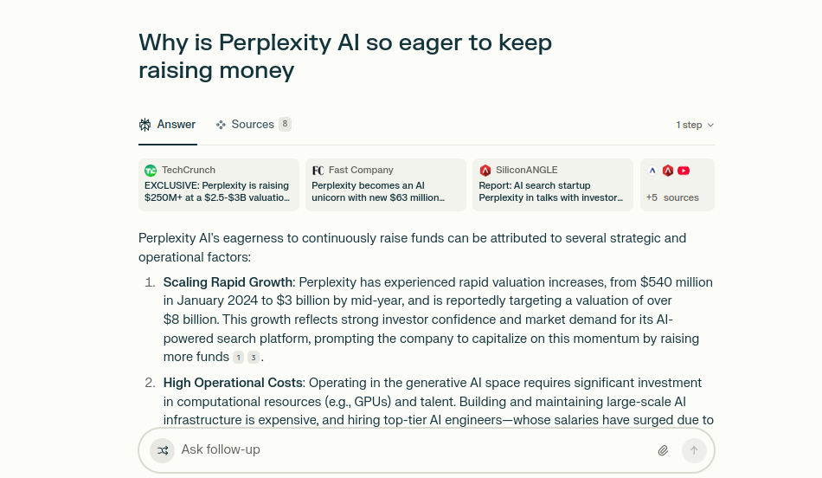Click the chevron beside 1 step
This screenshot has width=822, height=478.
pyautogui.click(x=710, y=125)
